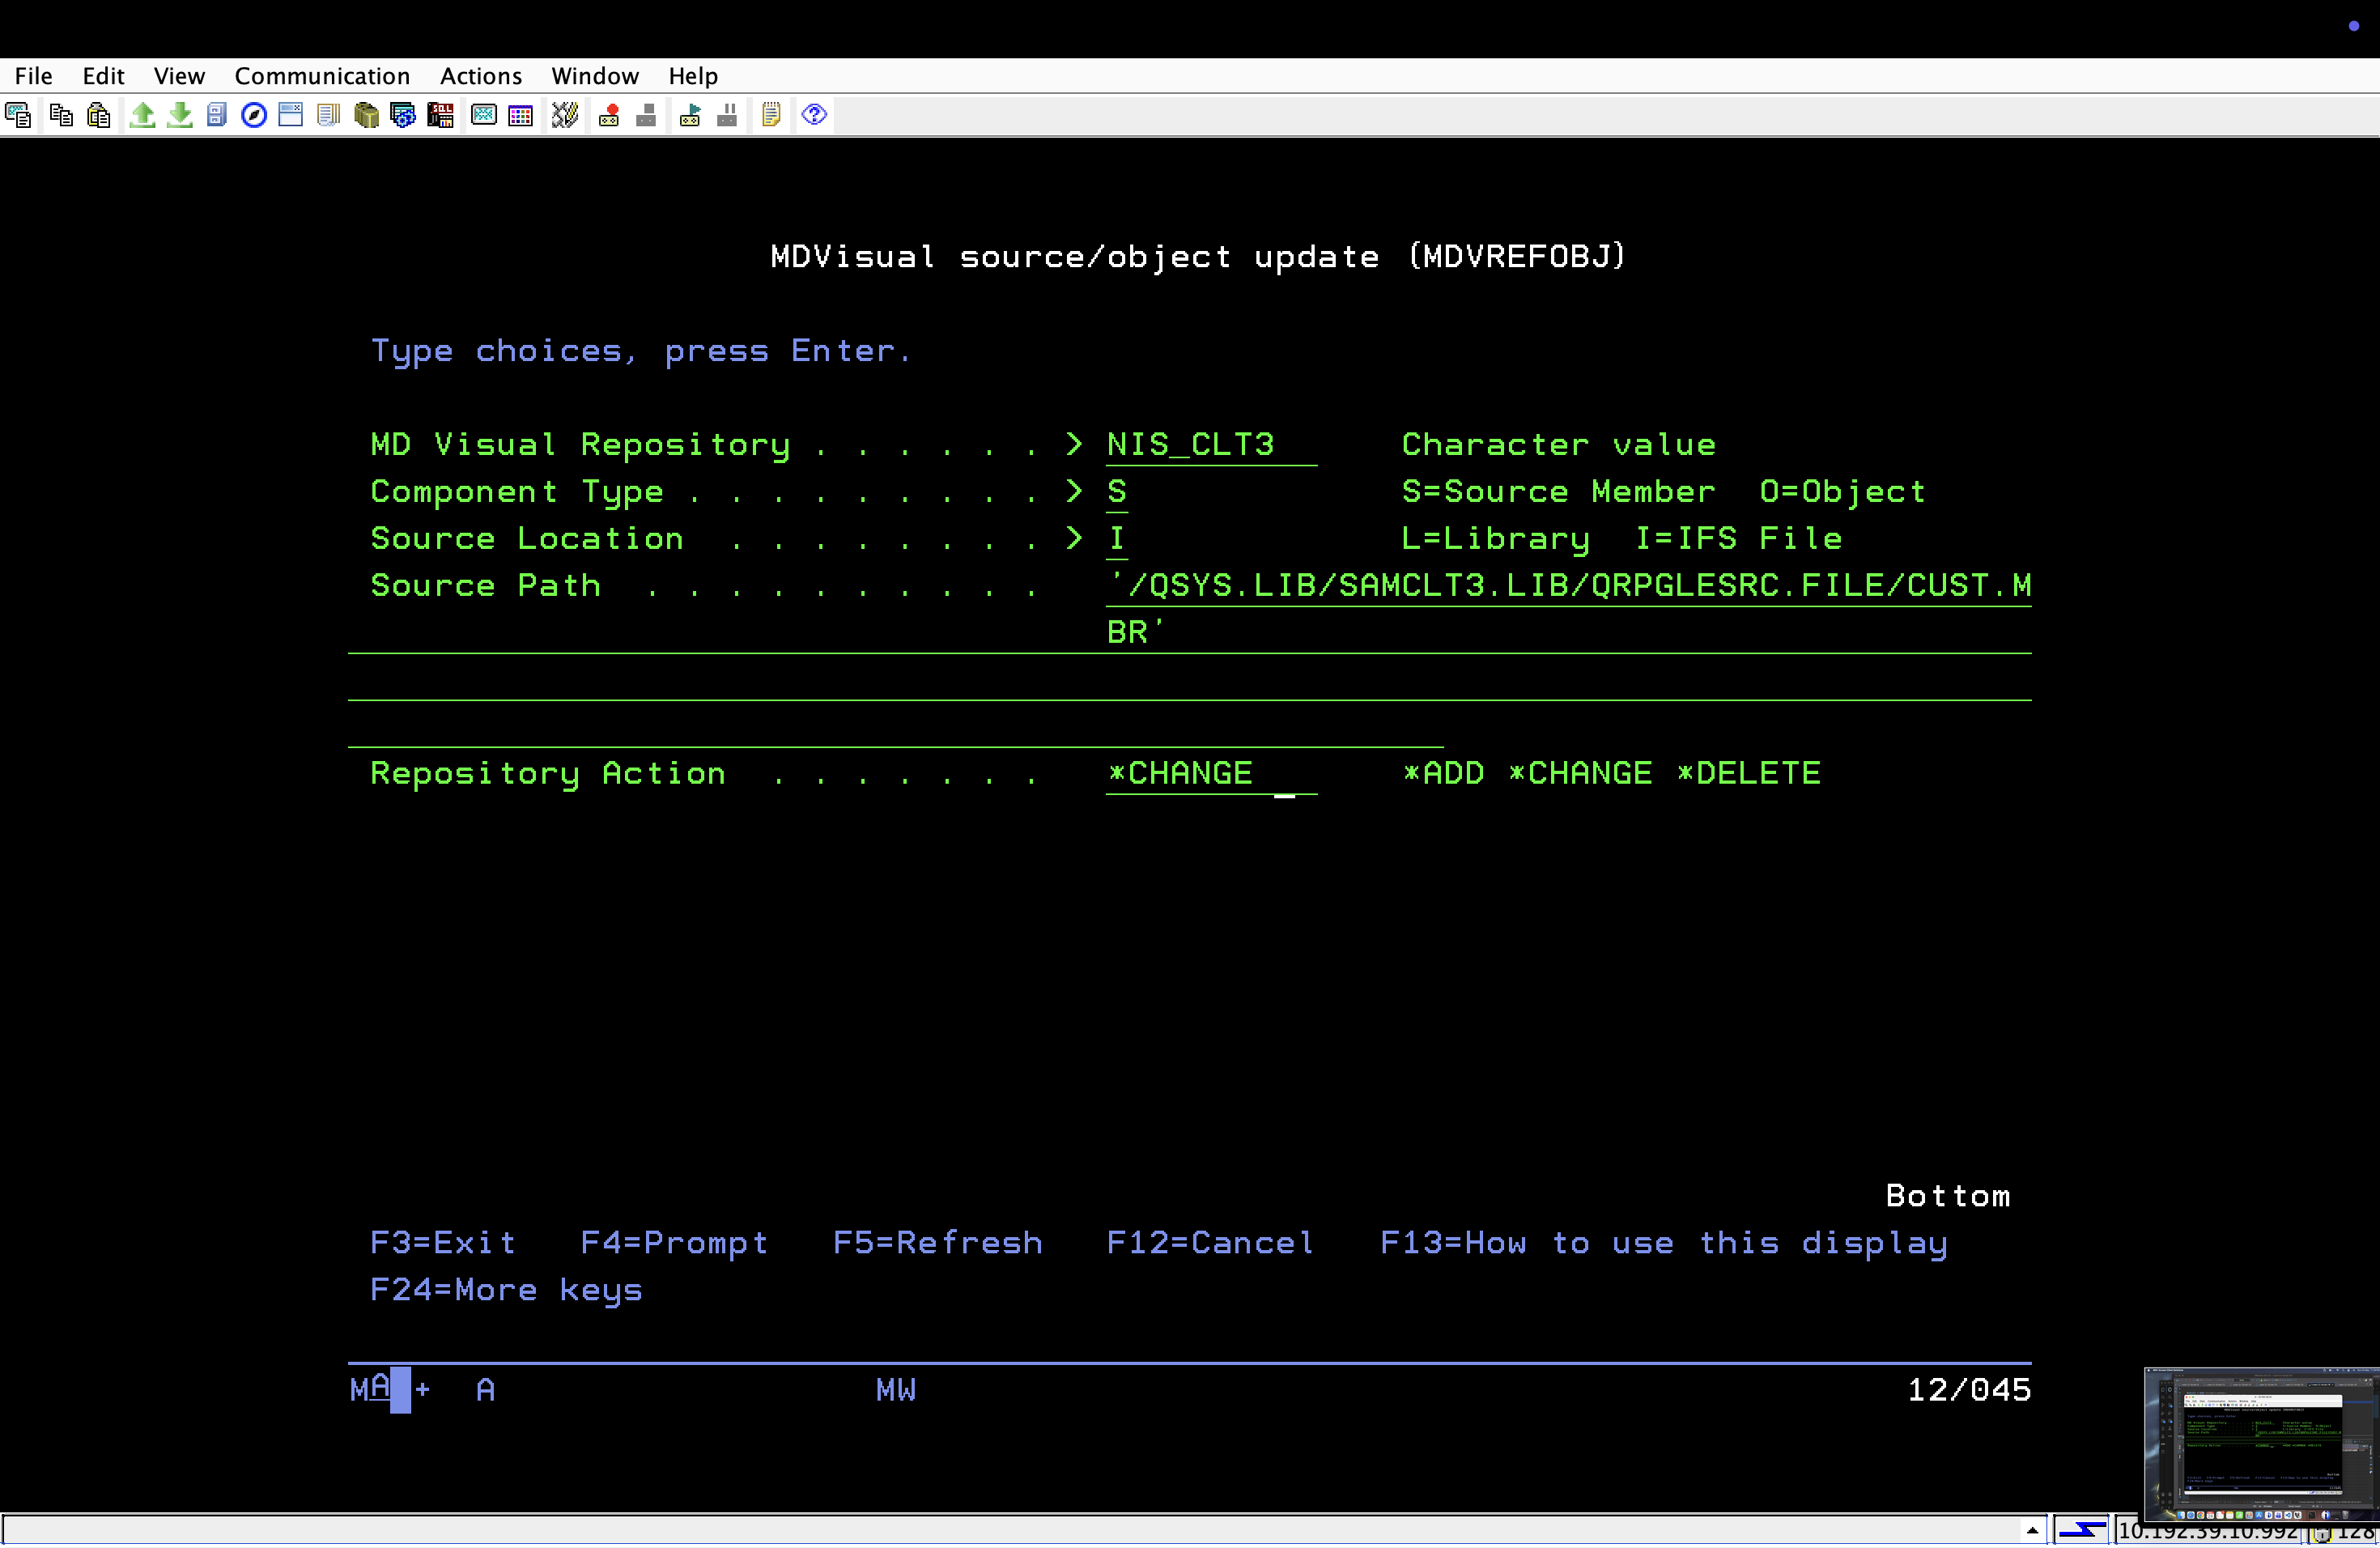Click the F4=Prompt function key
This screenshot has width=2380, height=1548.
pyautogui.click(x=675, y=1244)
